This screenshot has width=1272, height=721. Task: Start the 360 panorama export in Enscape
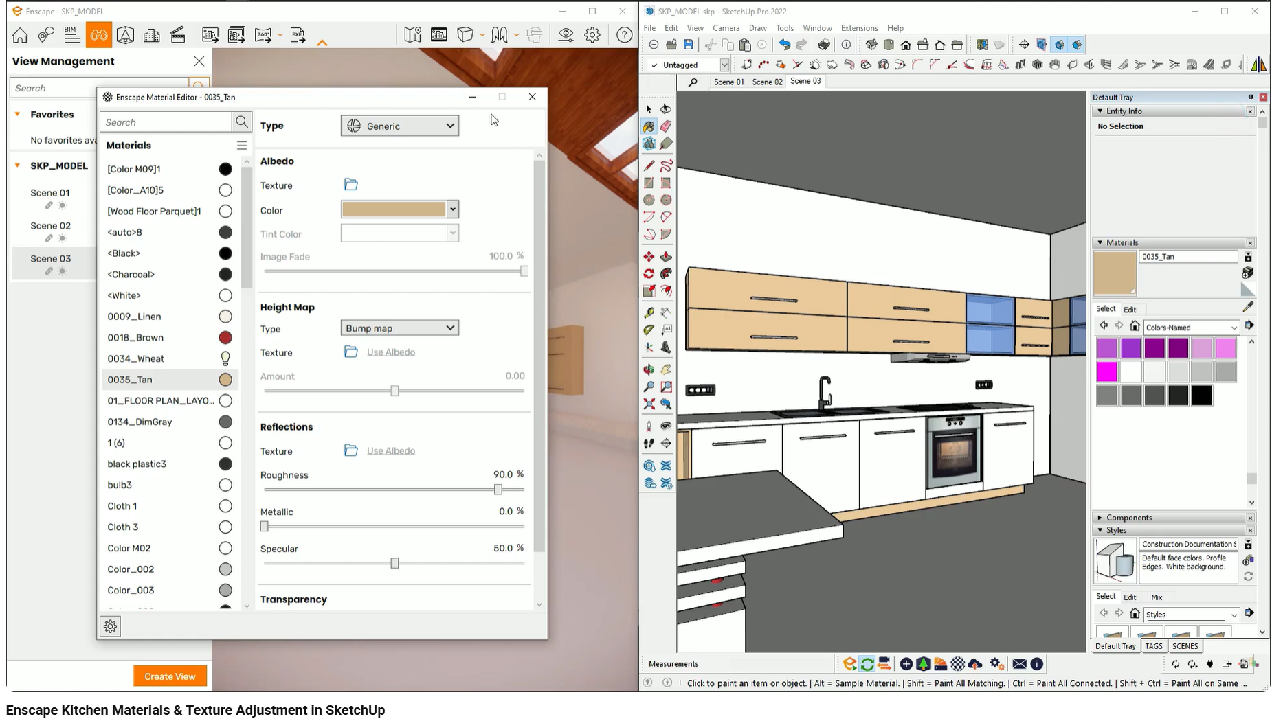tap(262, 35)
